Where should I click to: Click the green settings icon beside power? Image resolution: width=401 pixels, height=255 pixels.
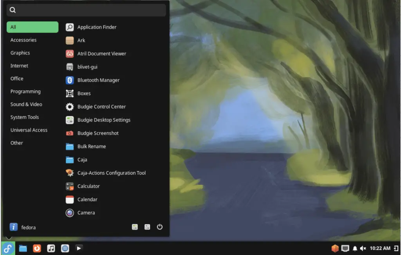[135, 227]
